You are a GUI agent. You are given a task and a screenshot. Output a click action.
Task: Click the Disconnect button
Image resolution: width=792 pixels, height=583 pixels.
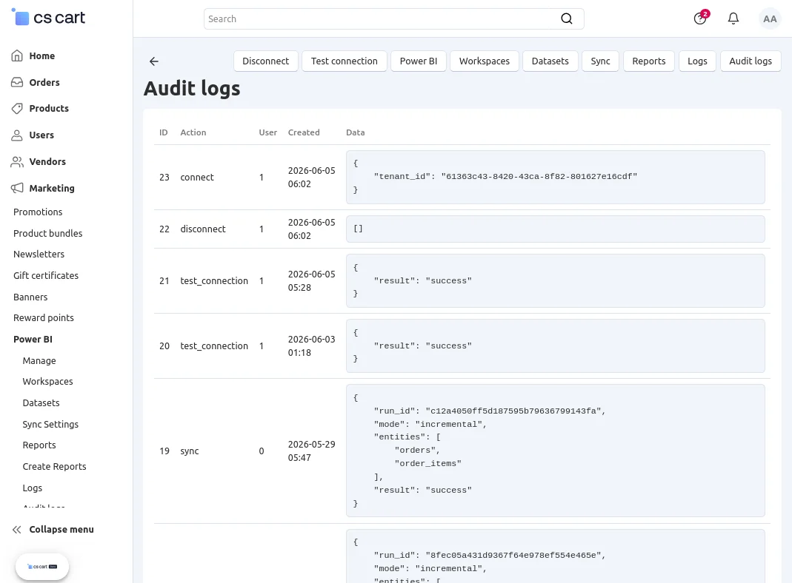(266, 61)
